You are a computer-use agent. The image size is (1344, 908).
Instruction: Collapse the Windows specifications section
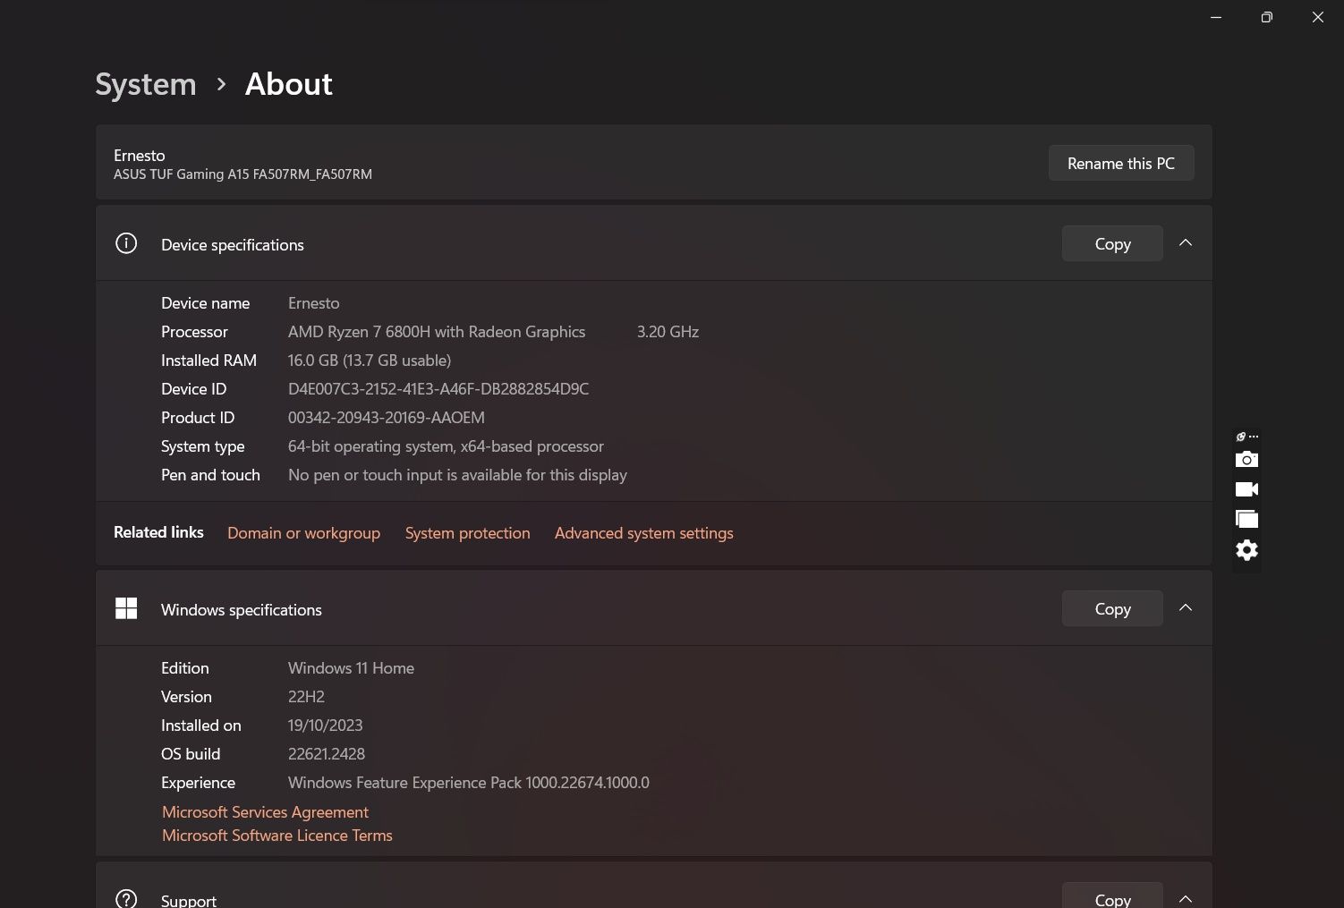click(1186, 608)
